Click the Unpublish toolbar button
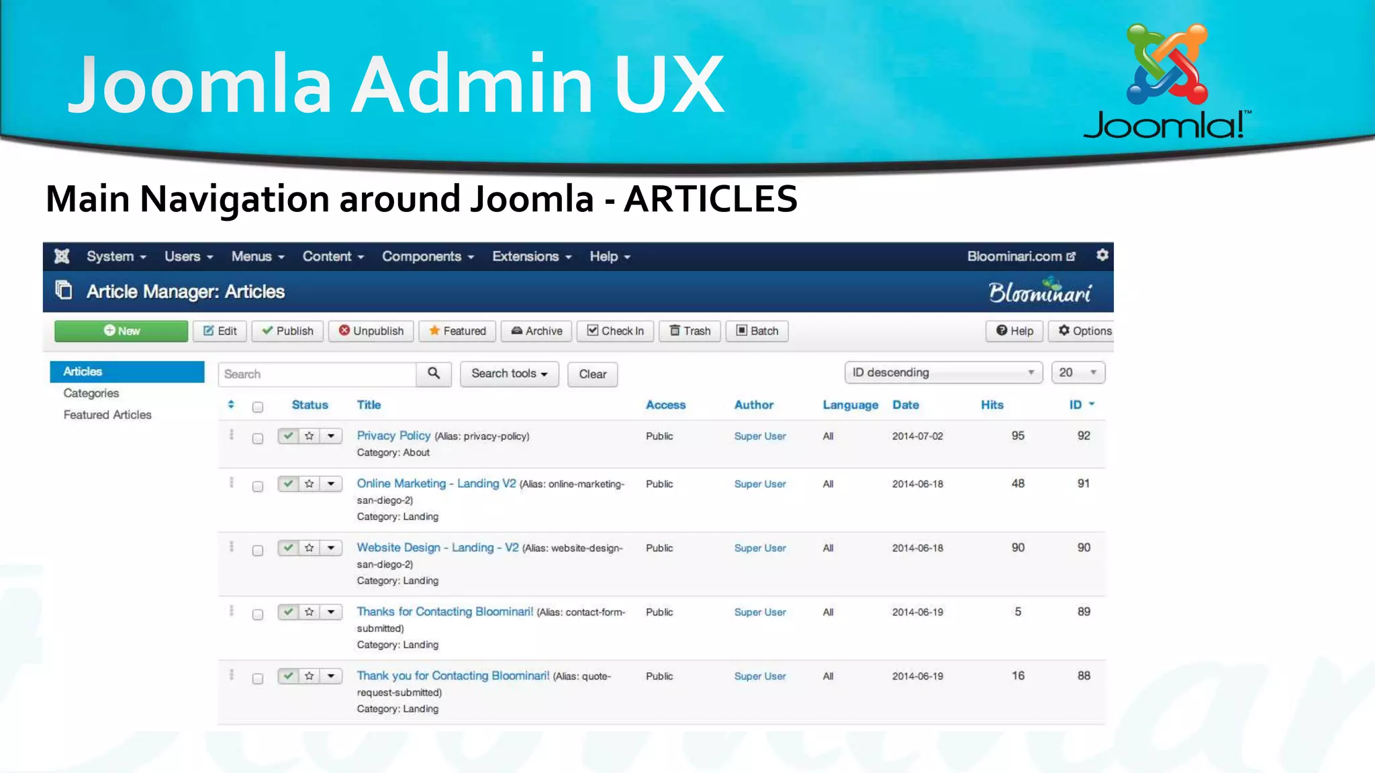The image size is (1375, 773). (371, 331)
